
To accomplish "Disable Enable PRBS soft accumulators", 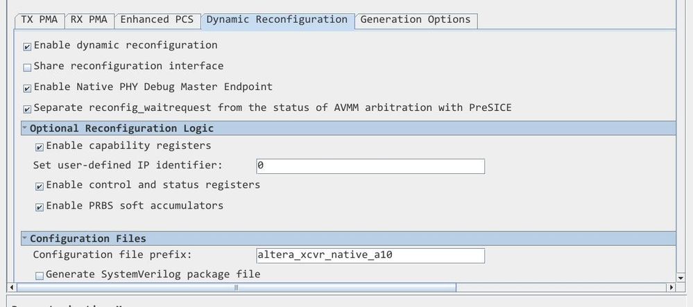I will [40, 207].
